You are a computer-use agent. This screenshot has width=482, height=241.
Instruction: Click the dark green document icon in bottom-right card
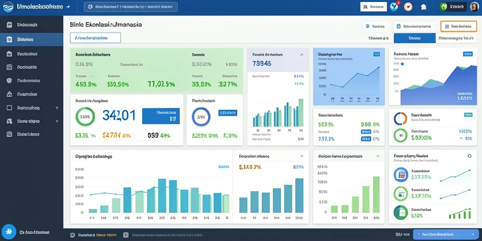pyautogui.click(x=401, y=212)
